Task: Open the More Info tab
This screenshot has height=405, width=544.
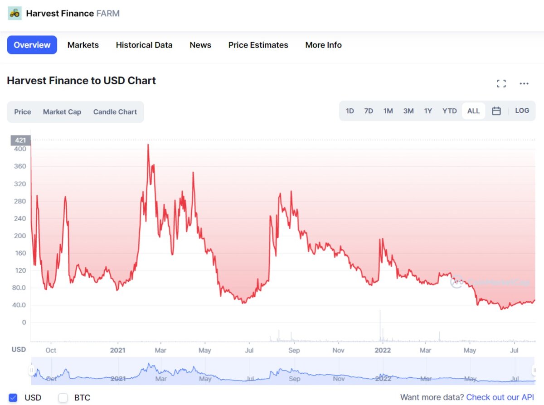Action: [324, 45]
